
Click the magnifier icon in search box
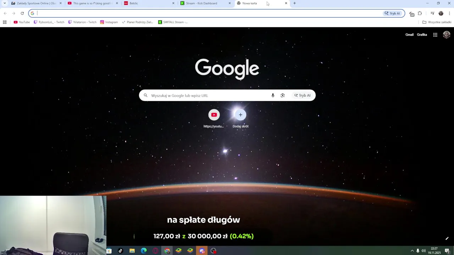pyautogui.click(x=145, y=95)
